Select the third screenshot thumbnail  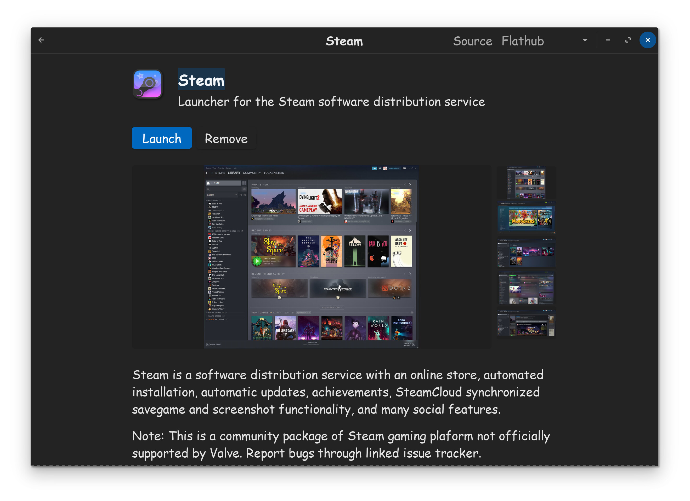coord(526,253)
